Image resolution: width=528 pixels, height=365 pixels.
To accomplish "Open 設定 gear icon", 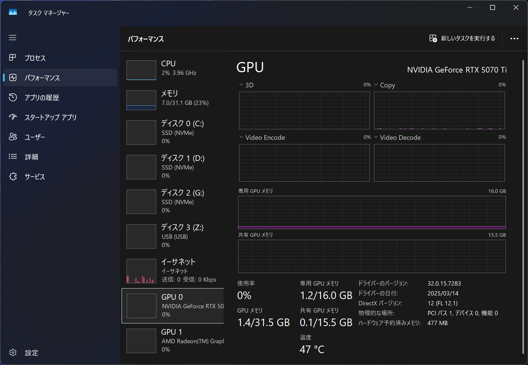I will [x=13, y=352].
